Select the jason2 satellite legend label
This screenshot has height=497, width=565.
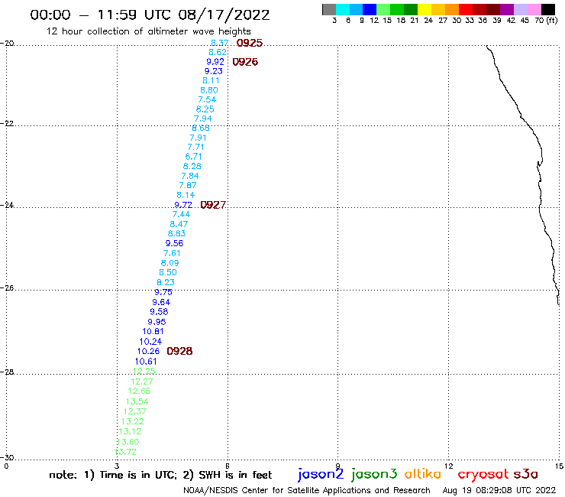coord(321,474)
